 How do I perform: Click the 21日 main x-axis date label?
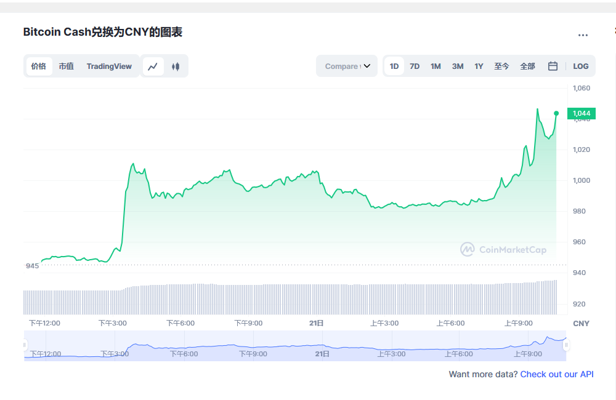click(x=316, y=323)
